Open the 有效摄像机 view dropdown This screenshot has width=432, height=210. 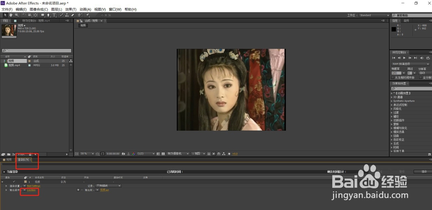click(178, 154)
